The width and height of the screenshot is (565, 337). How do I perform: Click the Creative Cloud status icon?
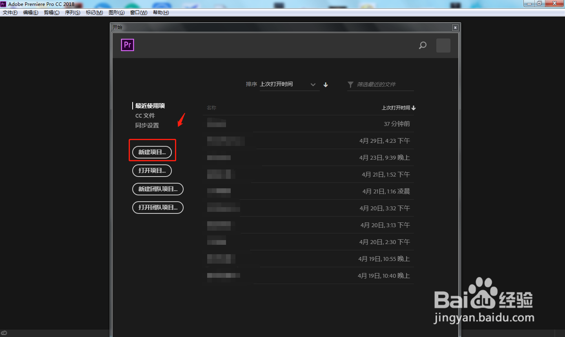click(4, 333)
